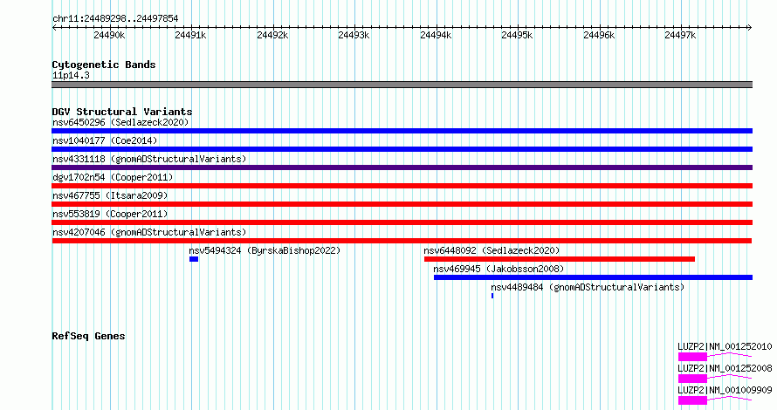Click the 24497k ruler label
The width and height of the screenshot is (777, 410).
coord(680,35)
